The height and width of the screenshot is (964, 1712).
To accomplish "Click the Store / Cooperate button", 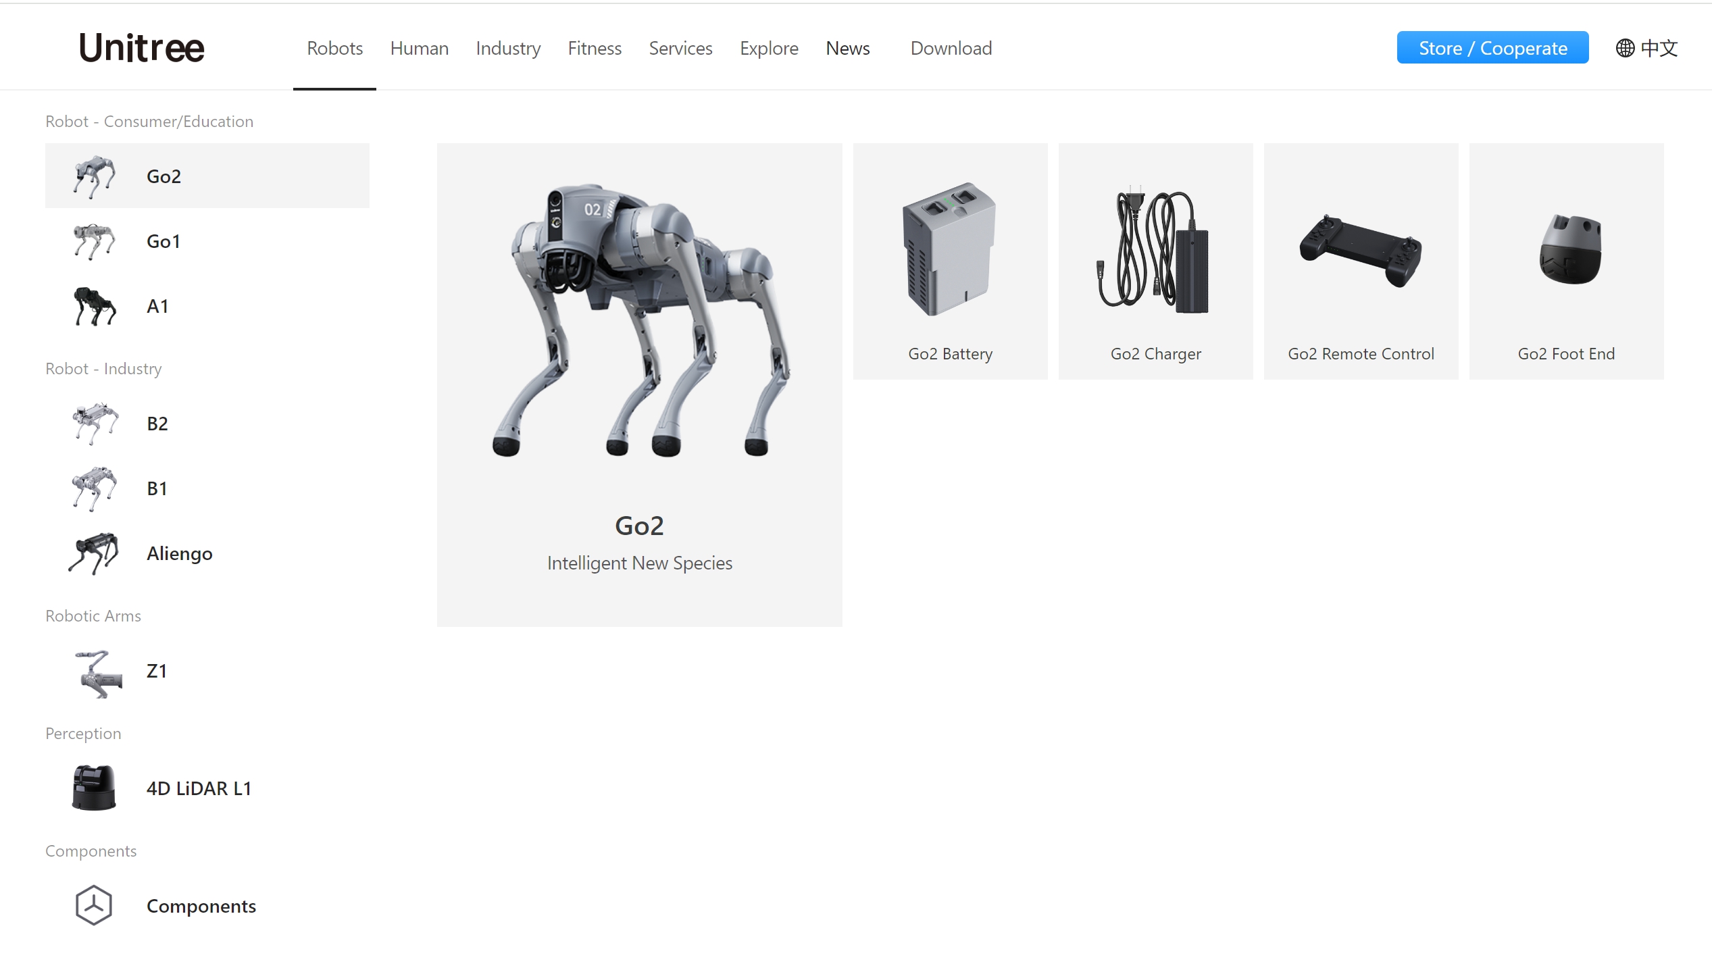I will (1492, 48).
